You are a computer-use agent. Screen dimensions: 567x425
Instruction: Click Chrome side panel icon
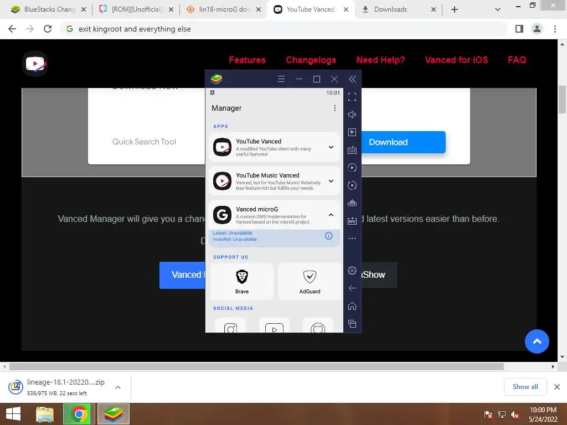coord(519,29)
